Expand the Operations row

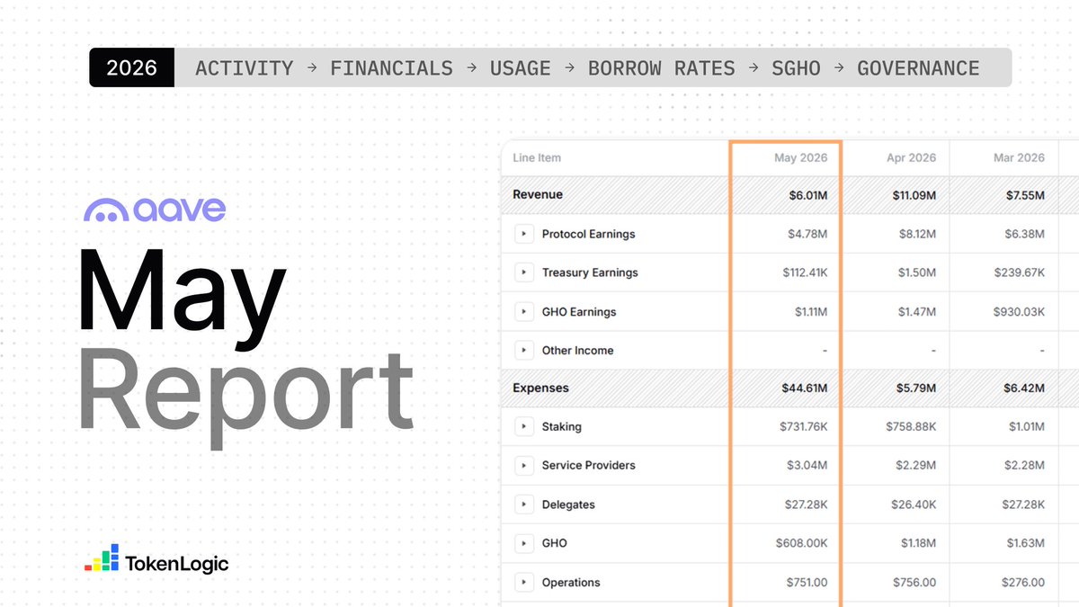click(x=523, y=583)
